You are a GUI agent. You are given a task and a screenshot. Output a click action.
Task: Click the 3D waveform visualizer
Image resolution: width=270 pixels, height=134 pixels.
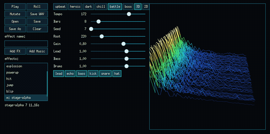207,67
